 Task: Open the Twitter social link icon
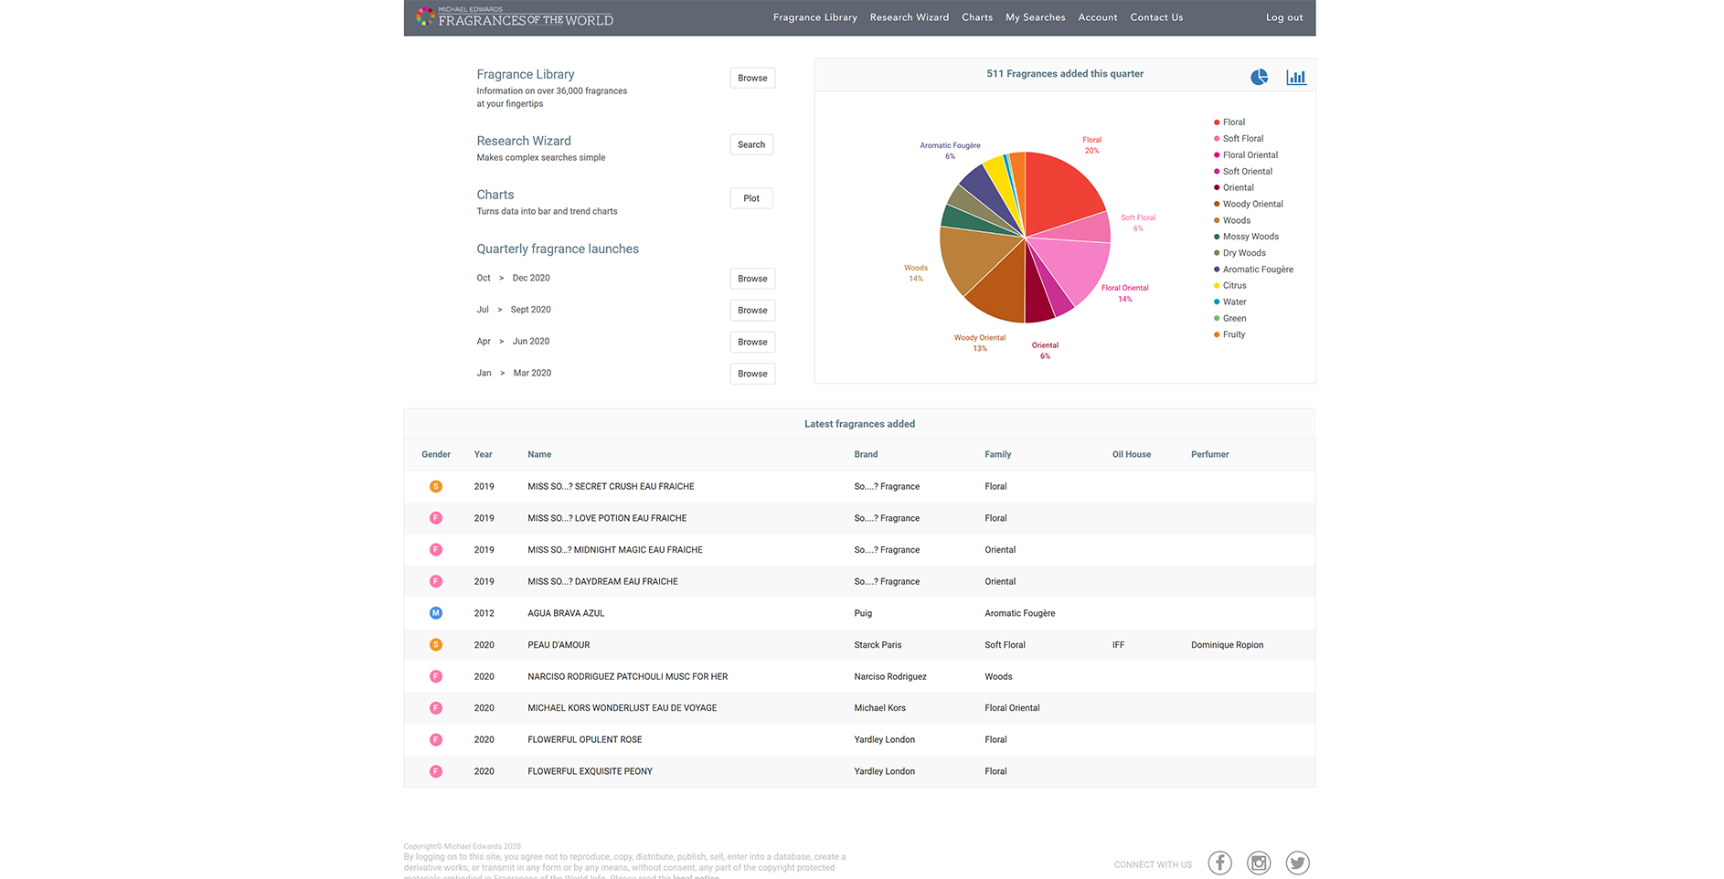pos(1297,863)
